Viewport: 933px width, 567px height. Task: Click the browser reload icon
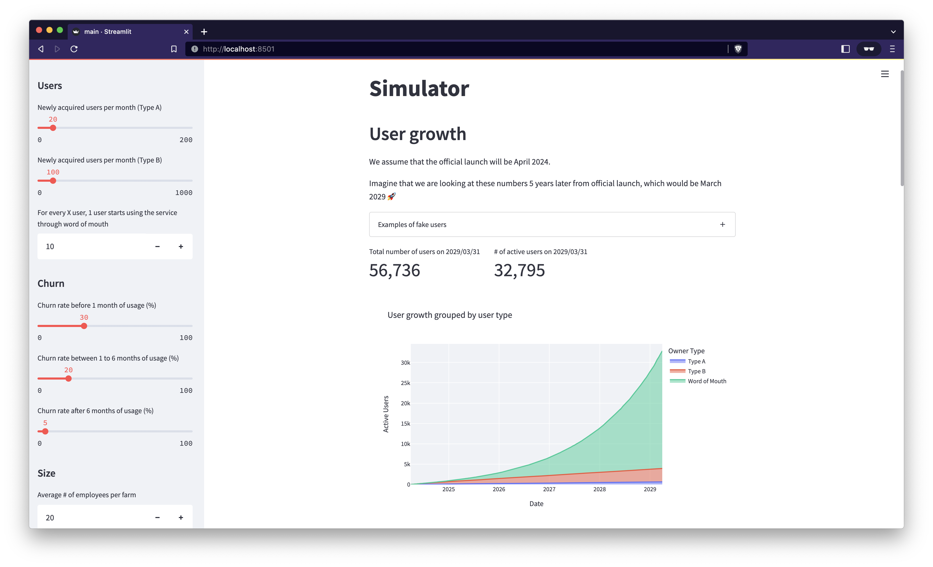74,49
